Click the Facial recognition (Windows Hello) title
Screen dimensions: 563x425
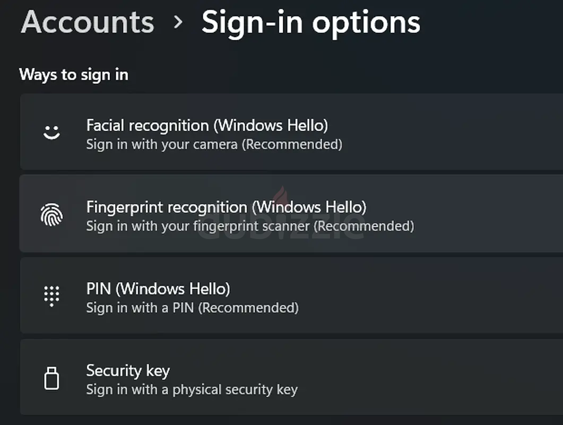coord(207,125)
